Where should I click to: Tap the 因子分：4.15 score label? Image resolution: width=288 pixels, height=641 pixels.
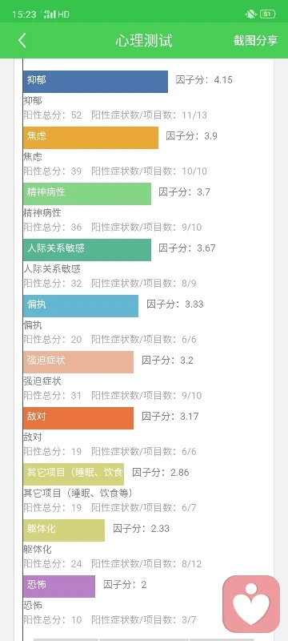click(204, 79)
